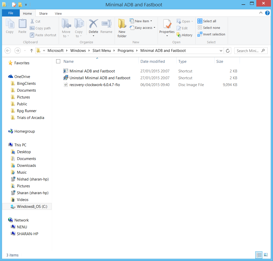Open the Move to menu

[x=66, y=28]
